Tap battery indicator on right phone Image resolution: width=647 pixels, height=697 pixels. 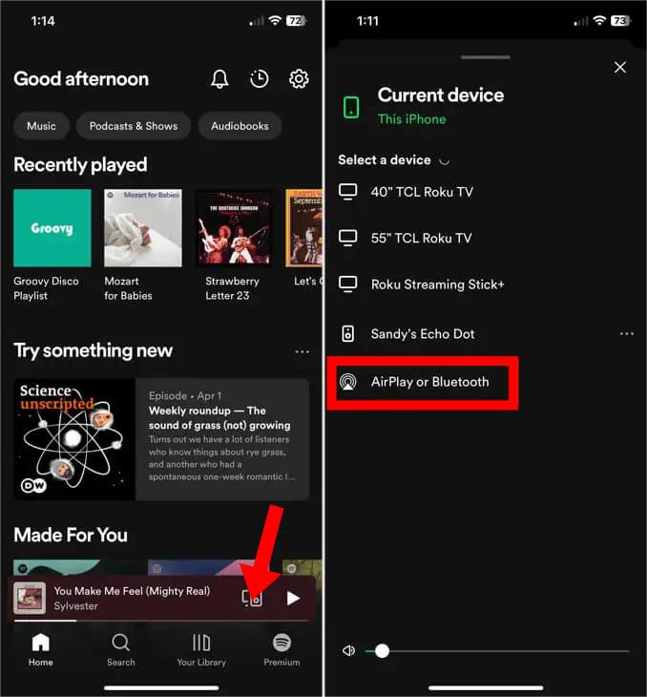621,20
